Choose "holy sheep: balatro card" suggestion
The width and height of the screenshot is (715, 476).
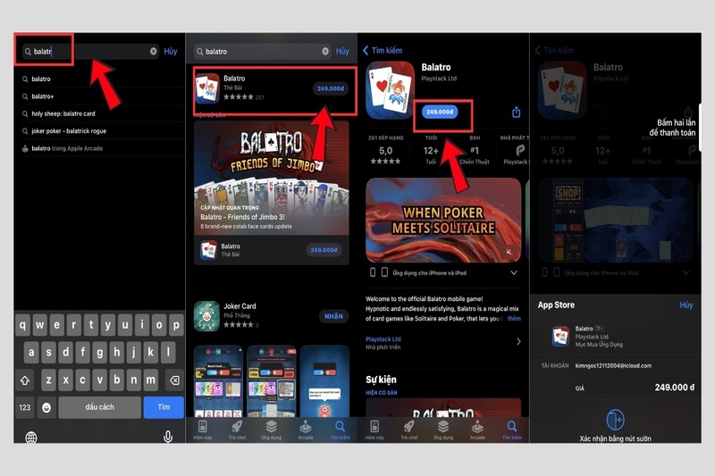63,113
